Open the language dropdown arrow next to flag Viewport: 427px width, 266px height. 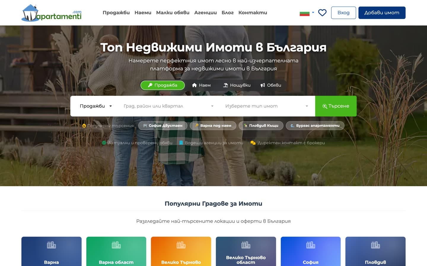313,13
